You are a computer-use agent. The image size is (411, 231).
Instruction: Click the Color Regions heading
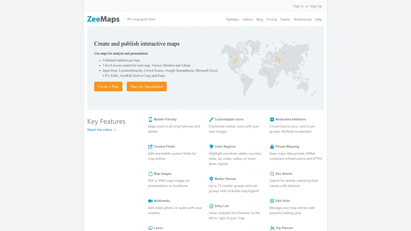coord(225,147)
